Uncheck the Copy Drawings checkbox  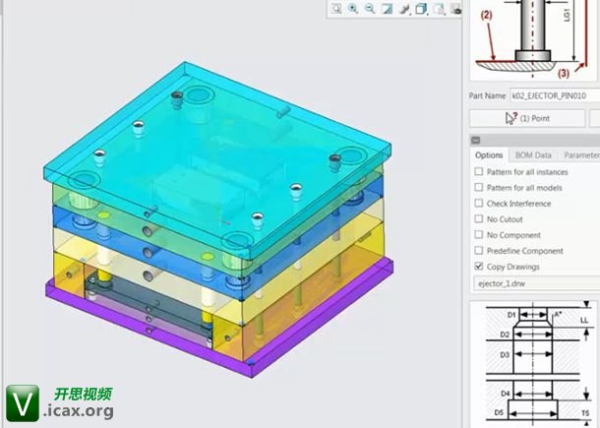[x=479, y=267]
